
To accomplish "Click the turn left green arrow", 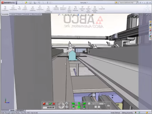I will point(73,103).
